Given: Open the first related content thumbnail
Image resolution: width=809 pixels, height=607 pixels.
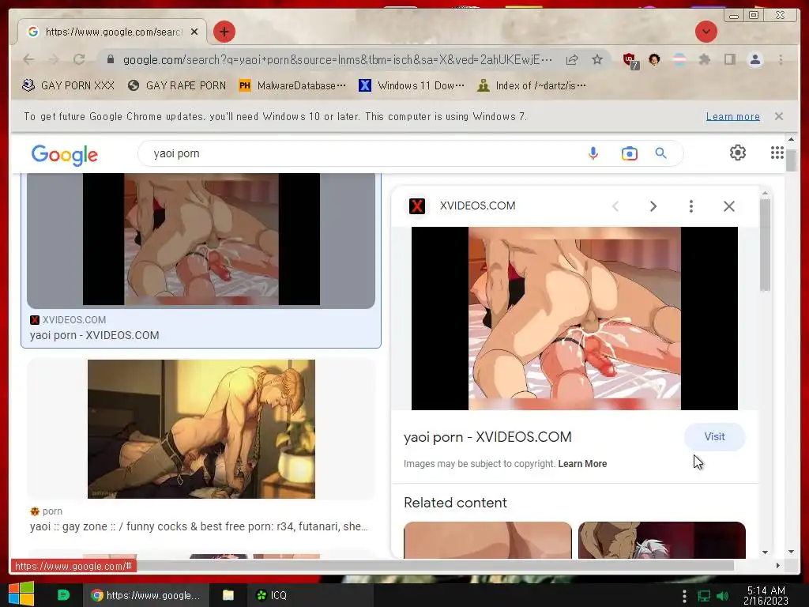Looking at the screenshot, I should tap(487, 540).
